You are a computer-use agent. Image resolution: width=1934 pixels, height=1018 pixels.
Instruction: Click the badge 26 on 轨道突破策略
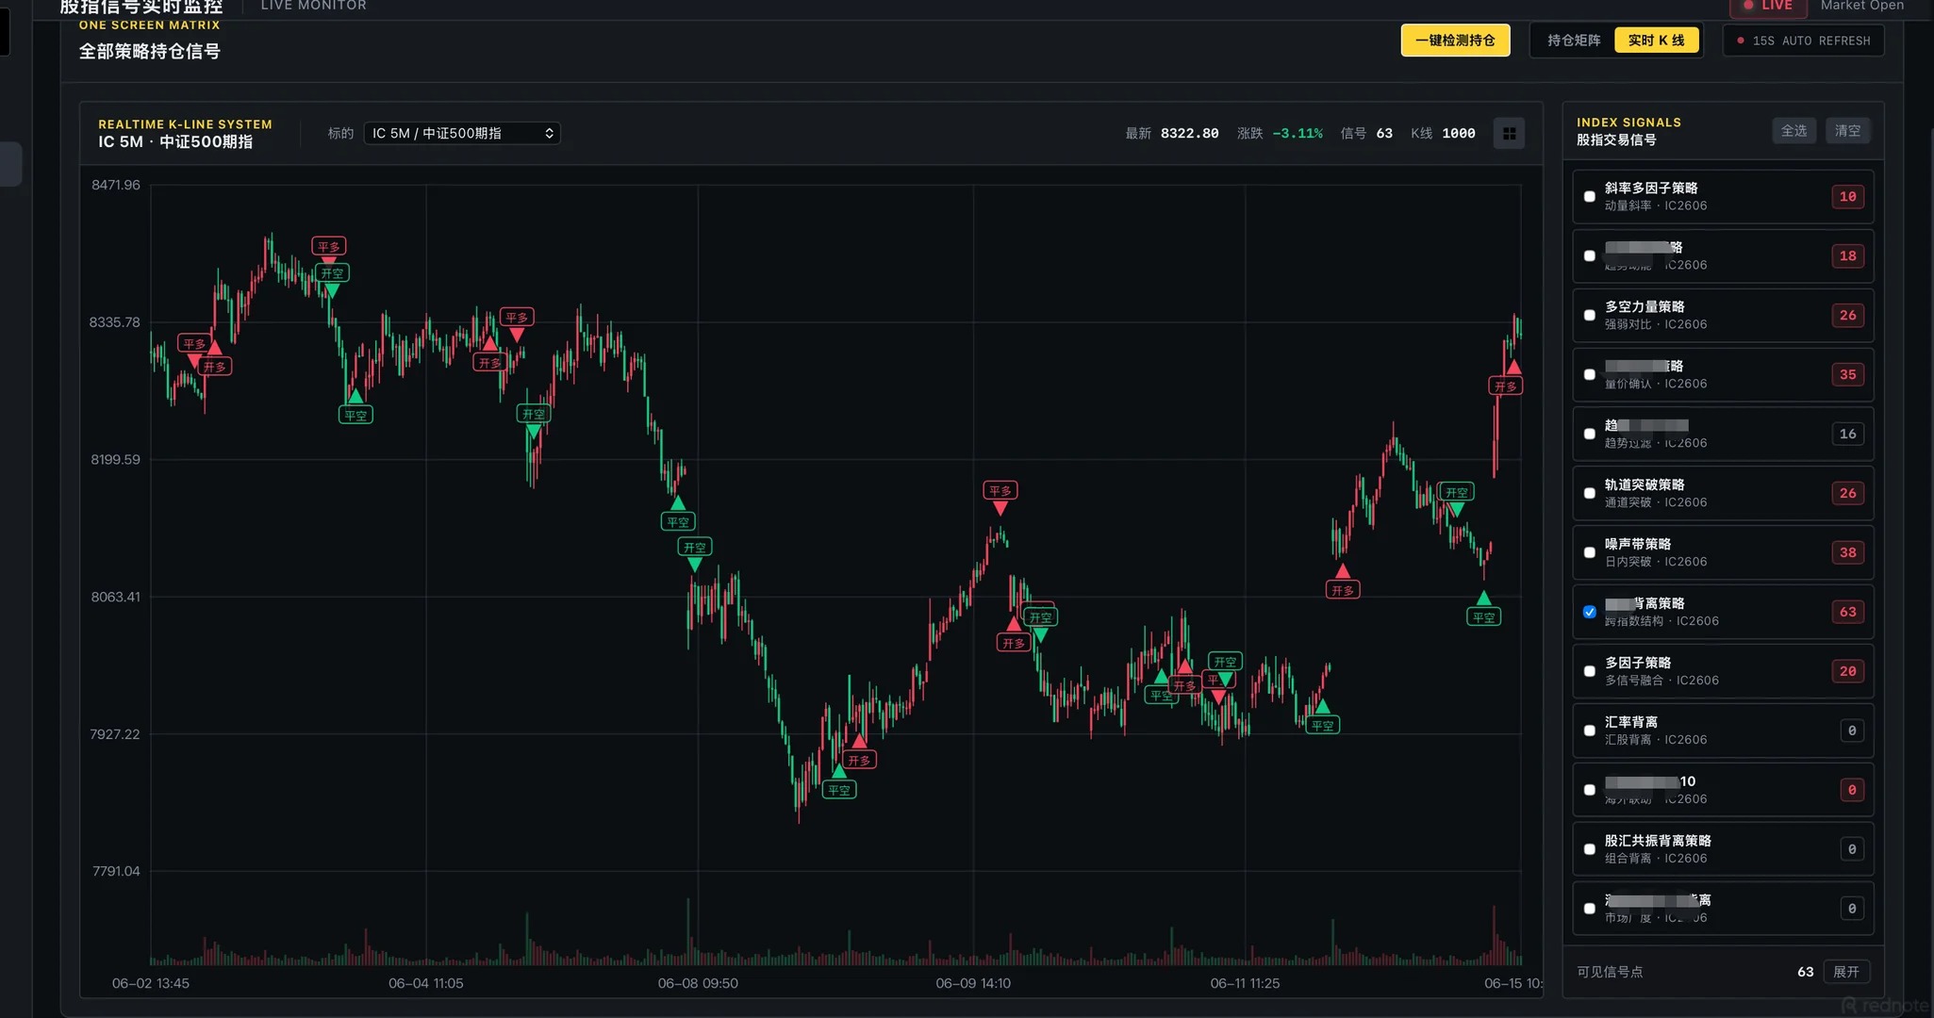[x=1847, y=493]
